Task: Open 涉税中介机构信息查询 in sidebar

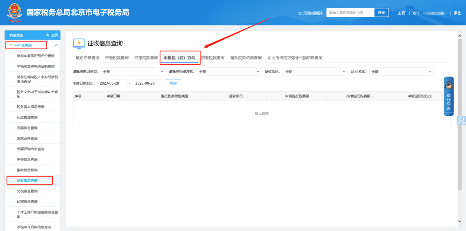Action: tap(34, 227)
